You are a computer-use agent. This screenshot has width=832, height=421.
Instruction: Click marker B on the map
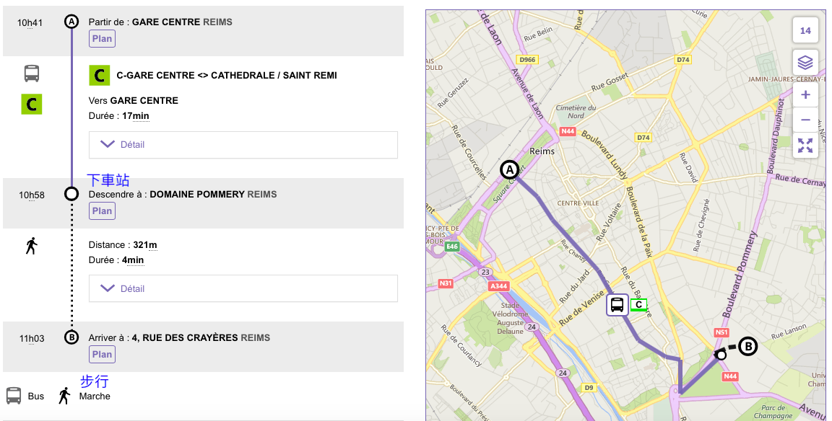coord(748,347)
